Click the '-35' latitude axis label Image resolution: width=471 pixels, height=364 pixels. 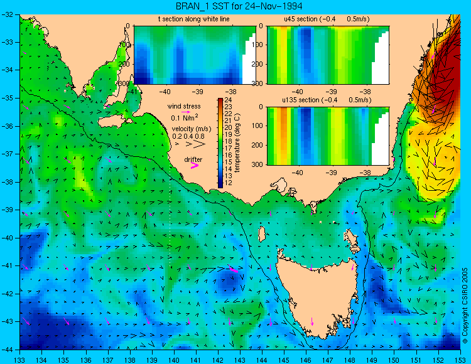8,98
